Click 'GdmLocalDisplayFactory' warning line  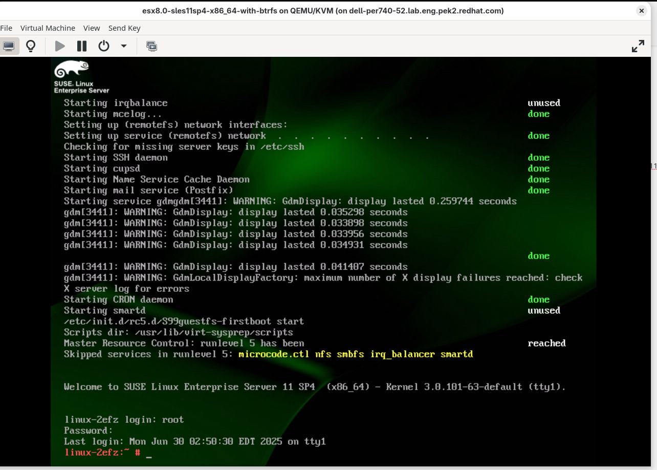click(323, 278)
